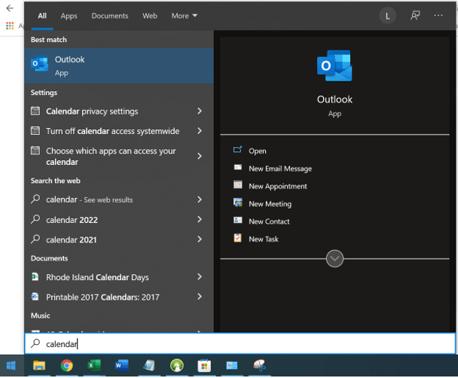This screenshot has height=378, width=458.
Task: Open Printable 2017 Calendars: 2017 document
Action: [x=119, y=297]
